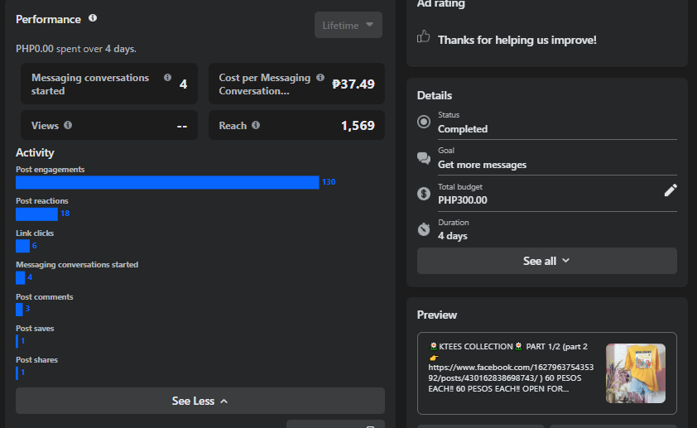Collapse activity with See Less
This screenshot has width=697, height=428.
pyautogui.click(x=199, y=401)
